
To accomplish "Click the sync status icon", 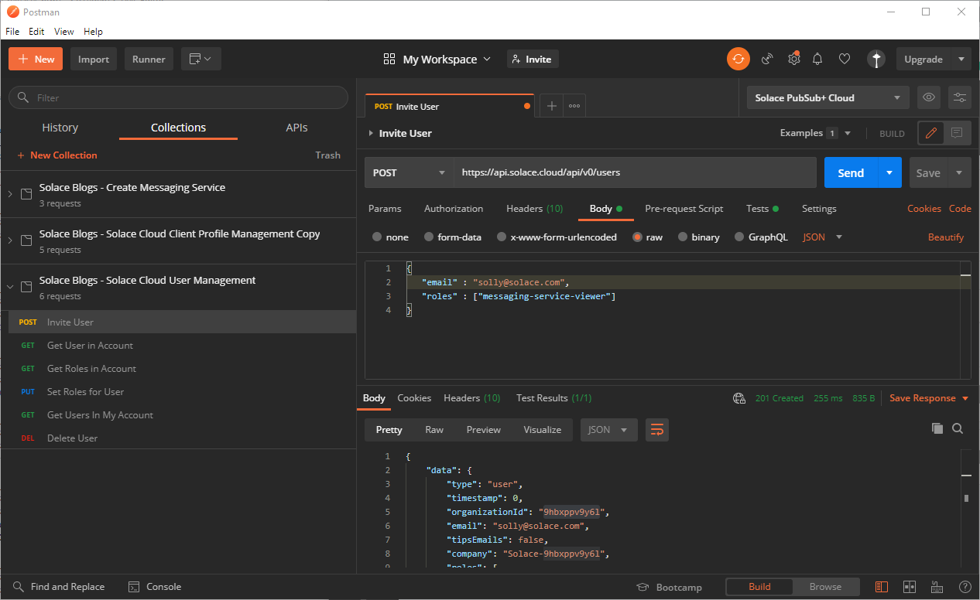I will 738,59.
